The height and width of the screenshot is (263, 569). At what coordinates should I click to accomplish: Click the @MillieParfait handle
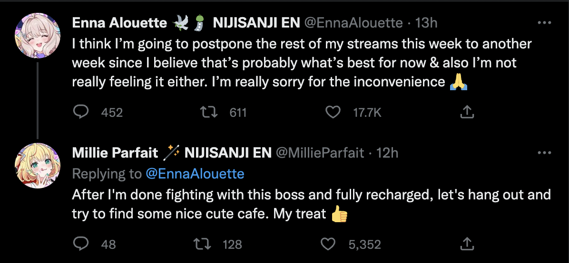(x=320, y=153)
